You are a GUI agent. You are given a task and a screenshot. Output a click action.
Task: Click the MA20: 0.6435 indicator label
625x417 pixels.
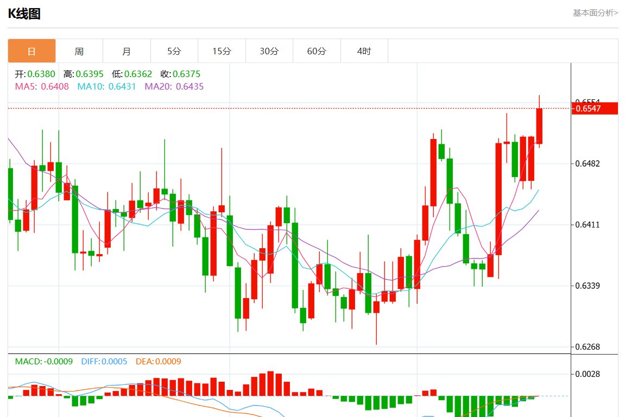point(174,86)
